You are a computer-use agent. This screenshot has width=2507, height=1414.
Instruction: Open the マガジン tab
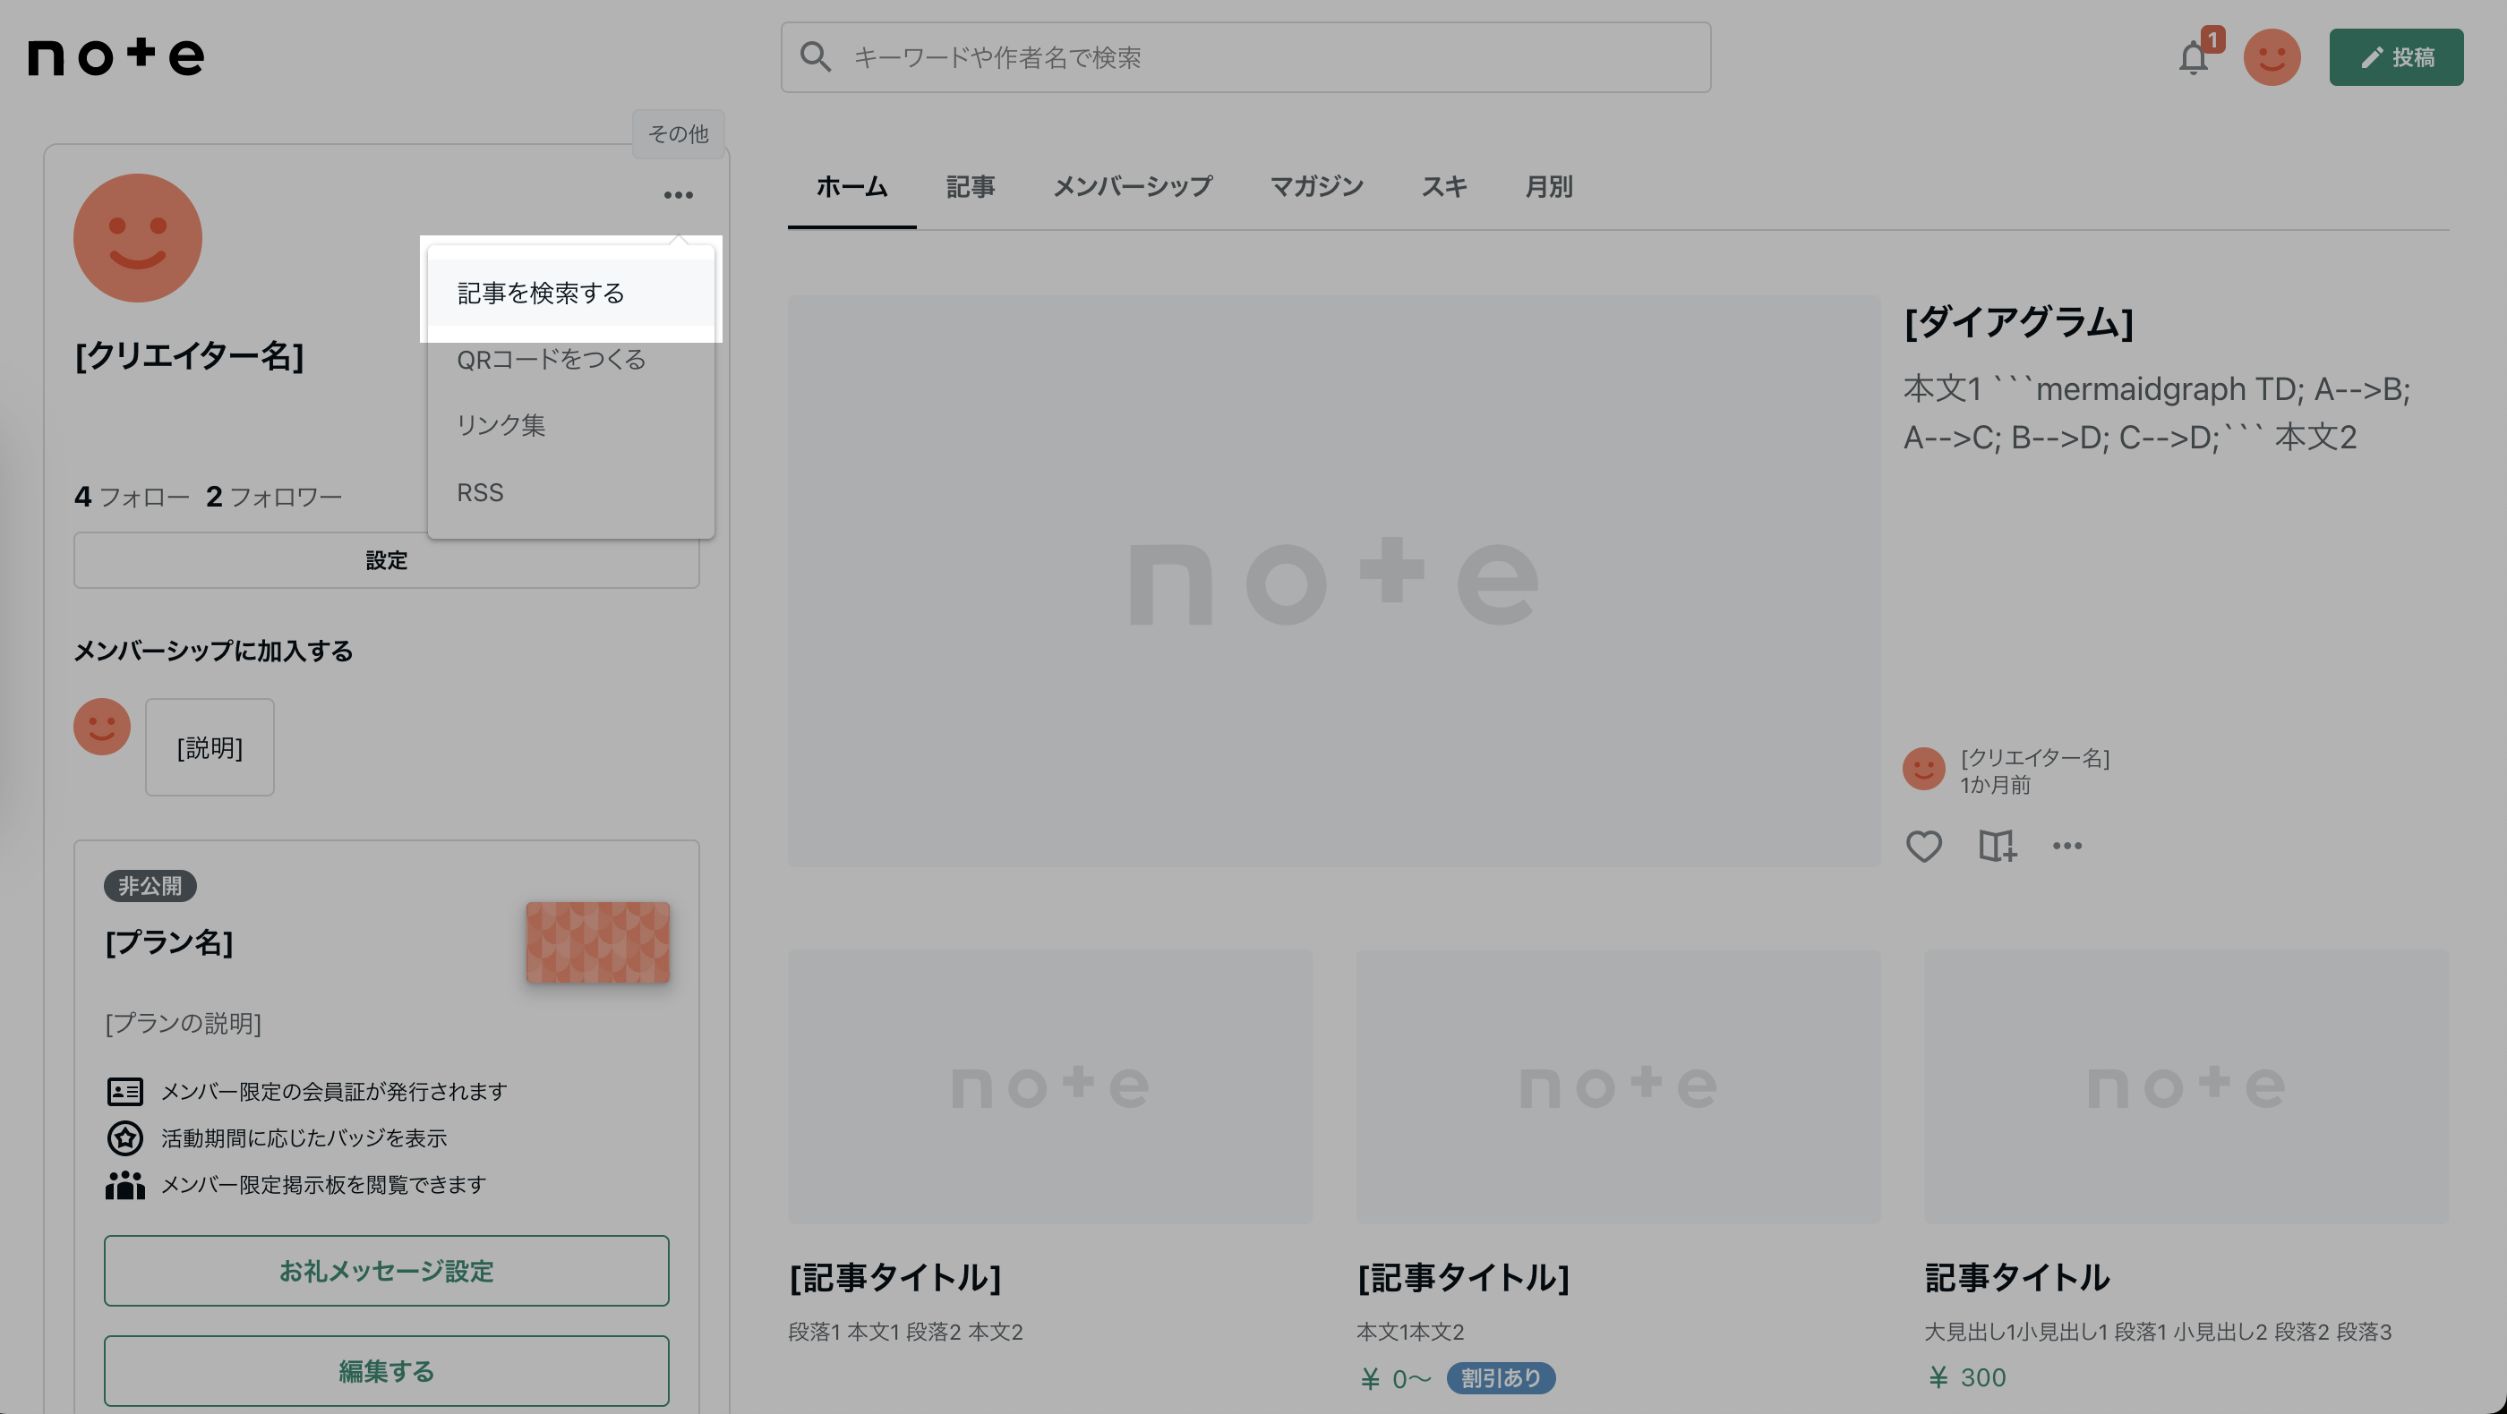[1317, 187]
